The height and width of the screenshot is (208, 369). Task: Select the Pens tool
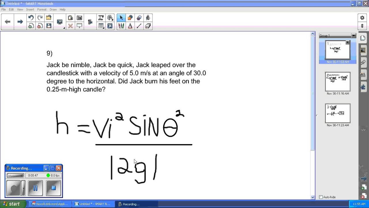121,26
